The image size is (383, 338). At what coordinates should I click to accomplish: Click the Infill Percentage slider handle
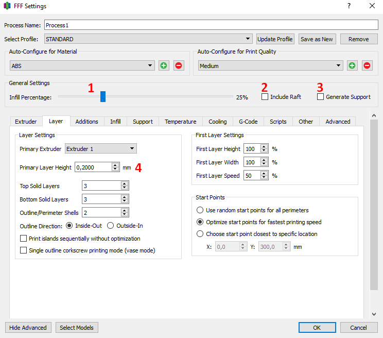(x=103, y=96)
